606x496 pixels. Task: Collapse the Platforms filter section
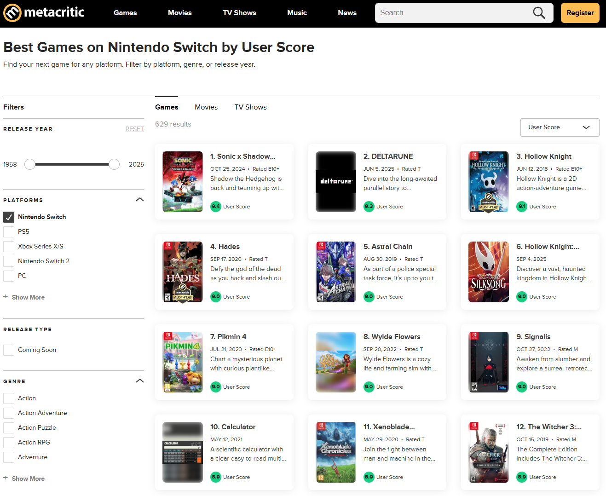pos(140,200)
